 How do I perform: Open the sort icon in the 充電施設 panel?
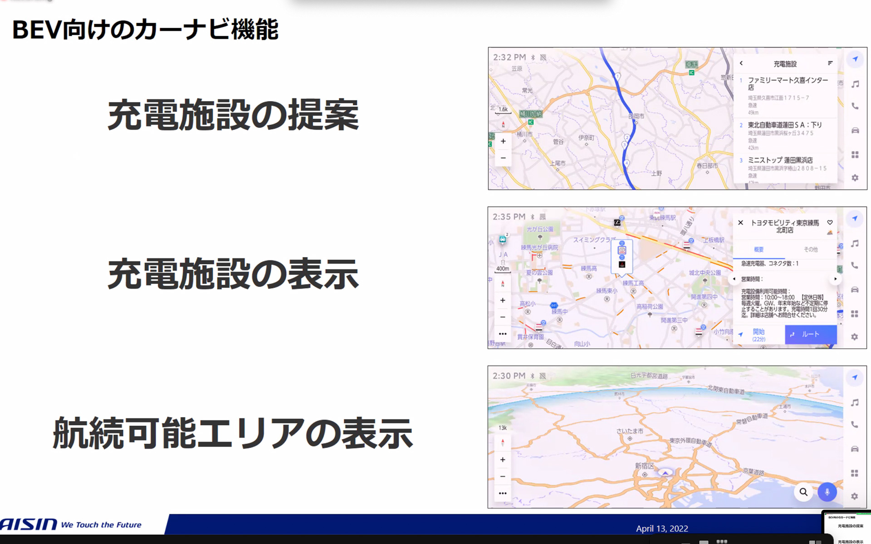click(x=831, y=64)
